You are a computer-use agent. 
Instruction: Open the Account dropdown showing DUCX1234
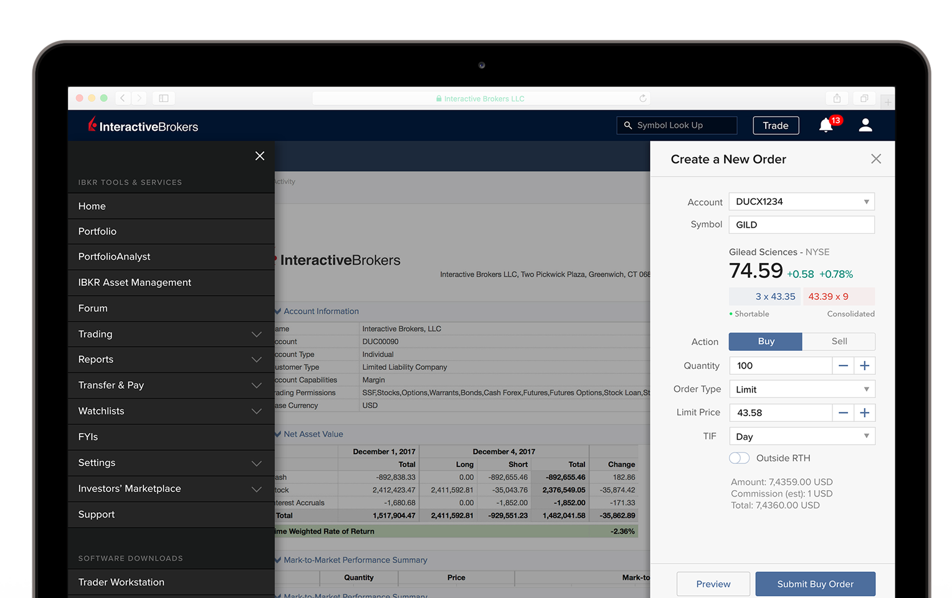(x=801, y=201)
